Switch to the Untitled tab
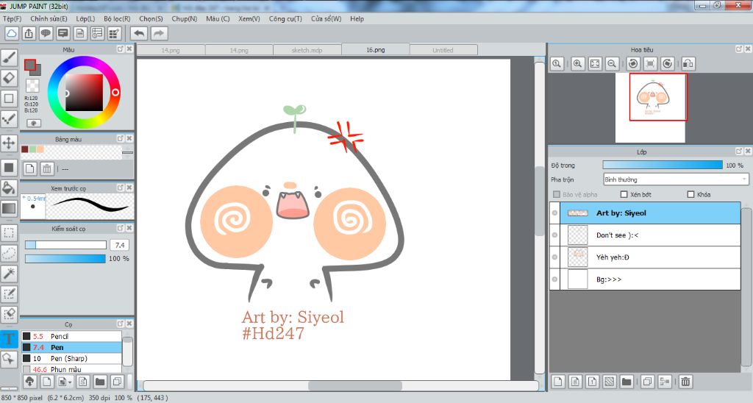753x403 pixels. click(443, 50)
